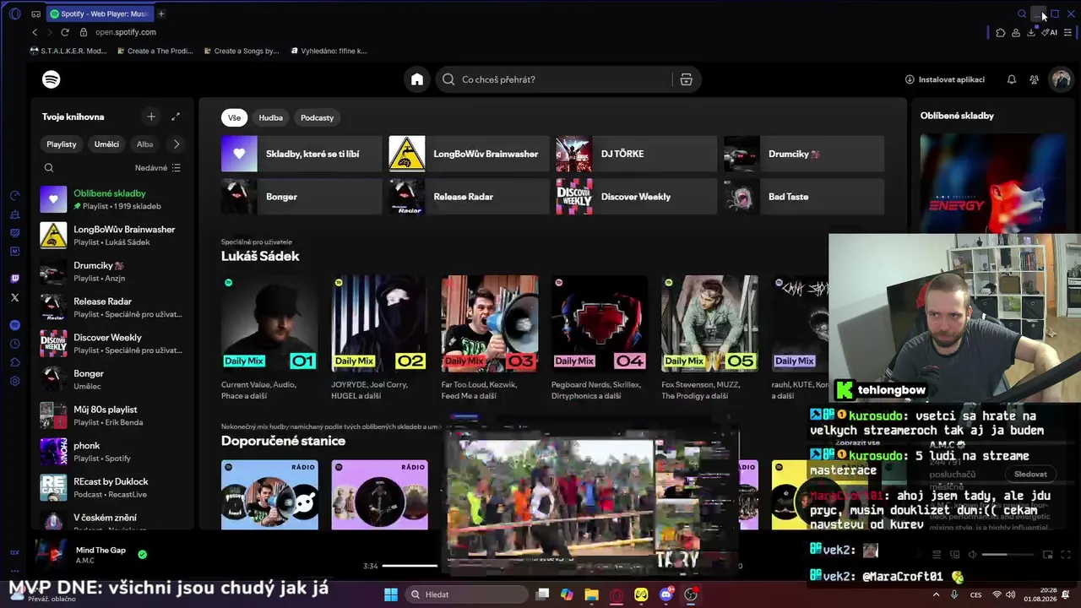Select the Podcasty filter chip

(317, 117)
